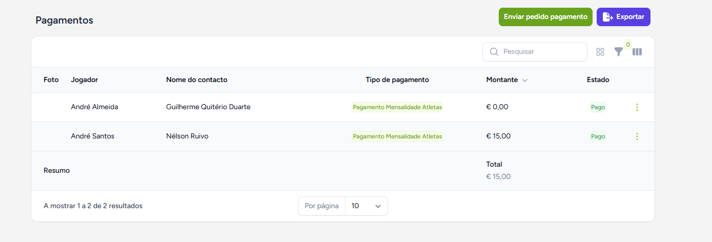Select player name André Almeida
Image resolution: width=712 pixels, height=242 pixels.
[94, 107]
